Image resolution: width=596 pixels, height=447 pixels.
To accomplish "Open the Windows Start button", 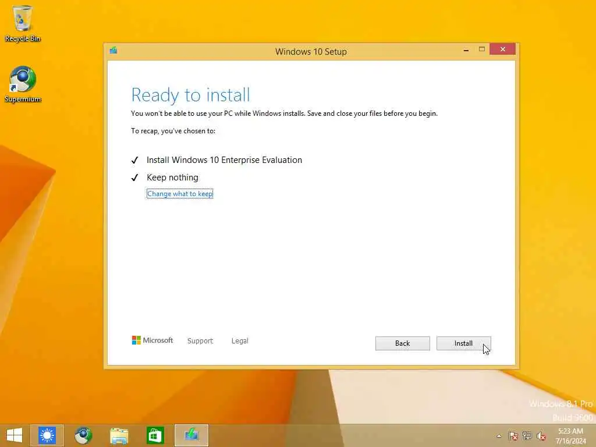I will pyautogui.click(x=15, y=435).
